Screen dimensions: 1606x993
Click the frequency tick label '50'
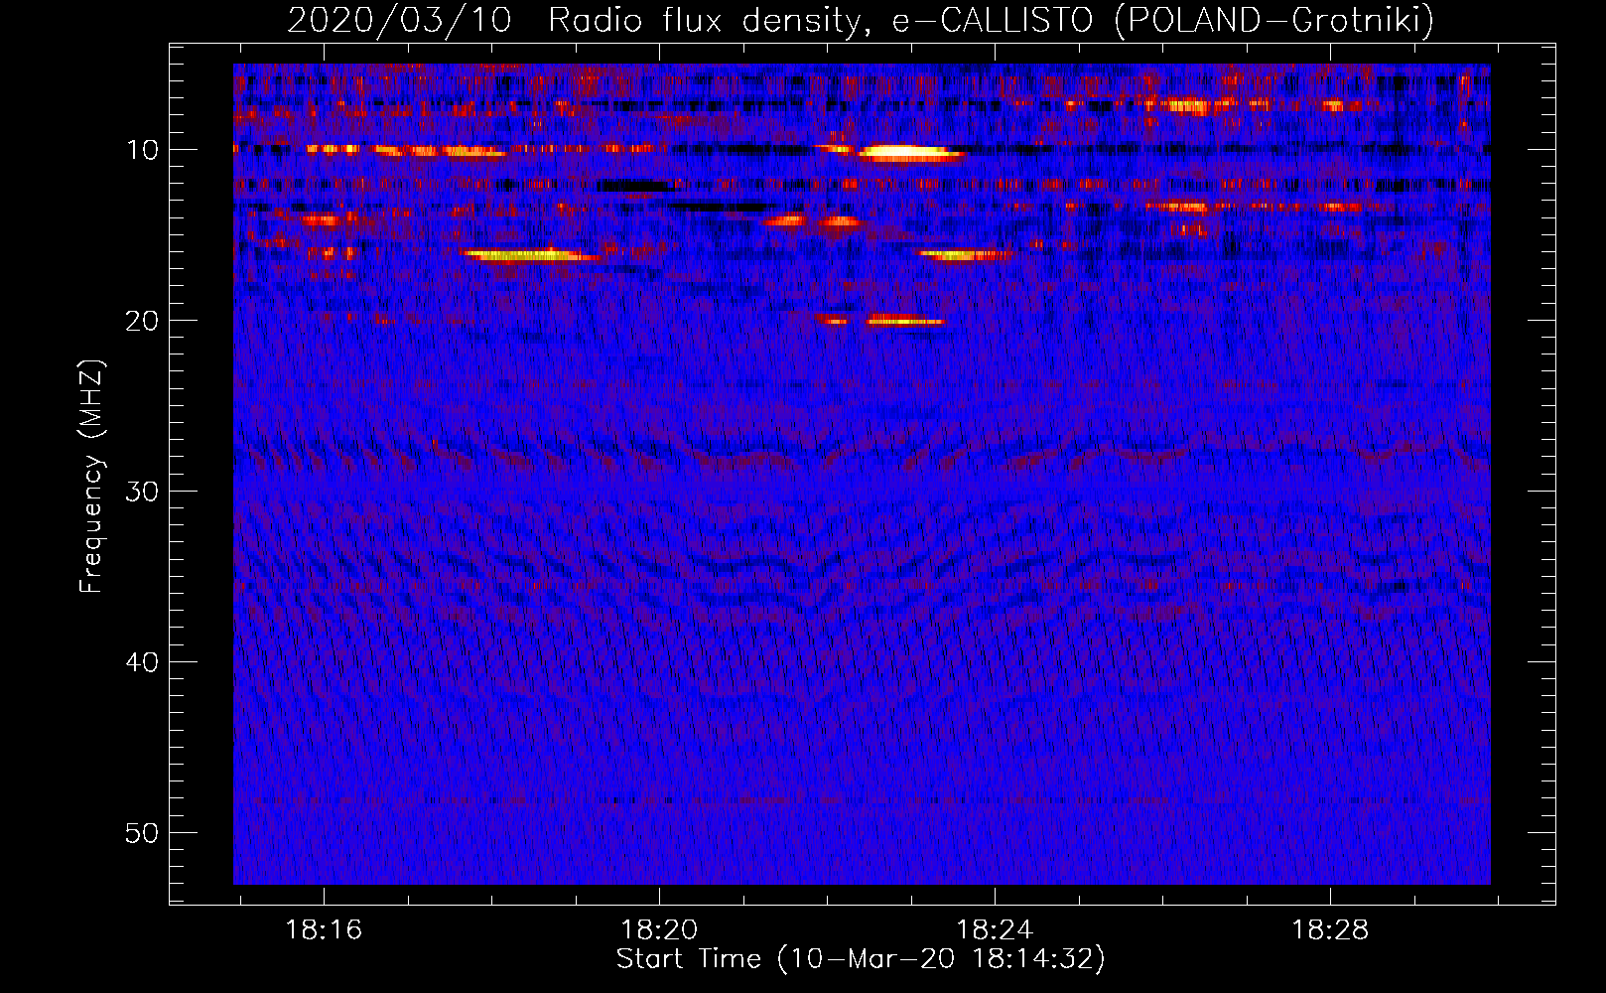[142, 833]
